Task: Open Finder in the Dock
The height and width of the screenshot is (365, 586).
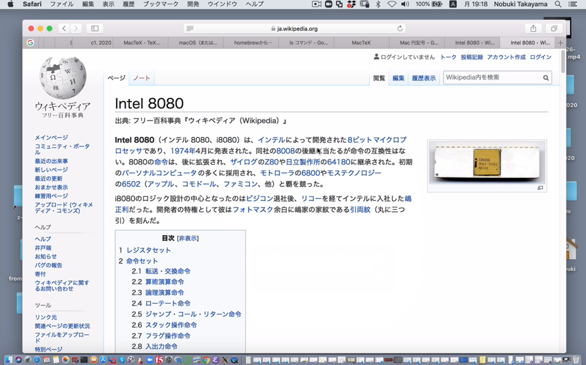Action: (9, 360)
